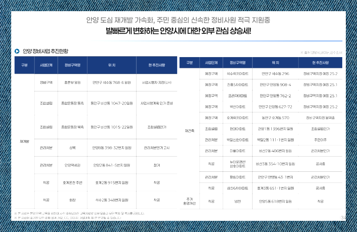Select the '재건축' category cell
The height and width of the screenshot is (232, 357).
pyautogui.click(x=189, y=131)
